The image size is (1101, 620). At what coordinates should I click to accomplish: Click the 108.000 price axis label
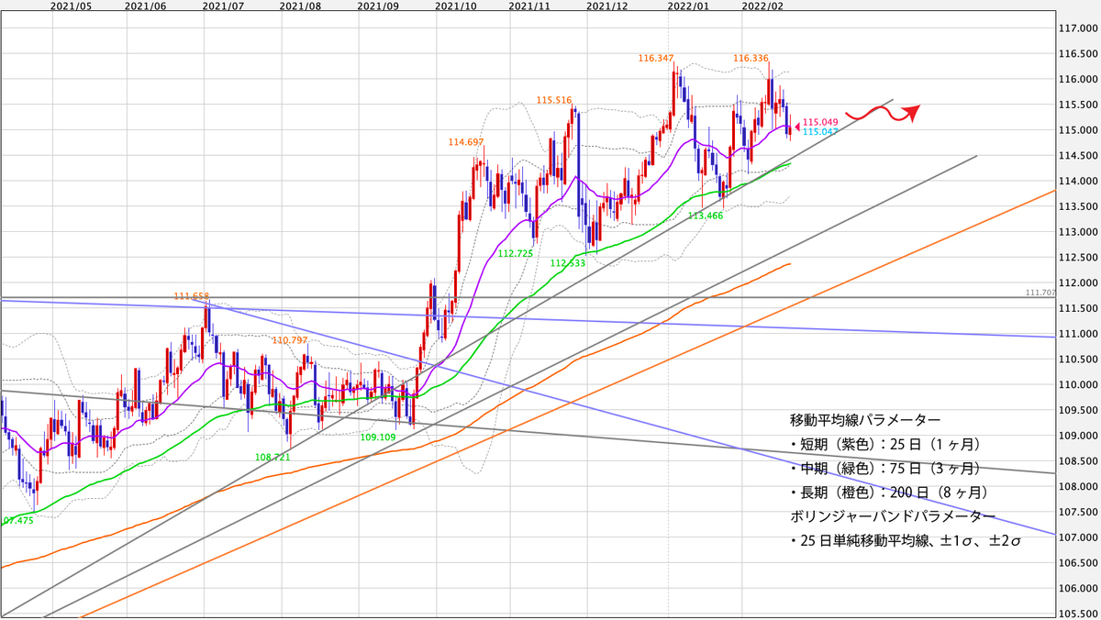(1077, 486)
